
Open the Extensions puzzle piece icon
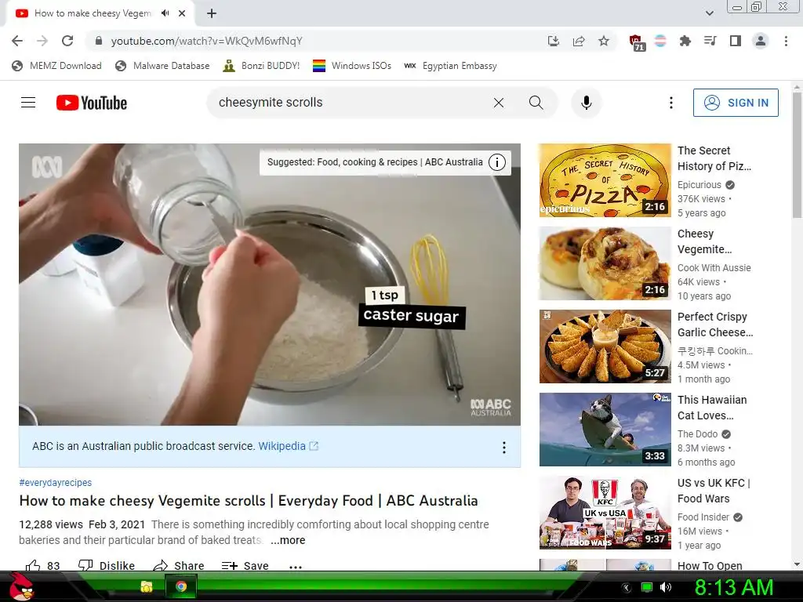(685, 41)
